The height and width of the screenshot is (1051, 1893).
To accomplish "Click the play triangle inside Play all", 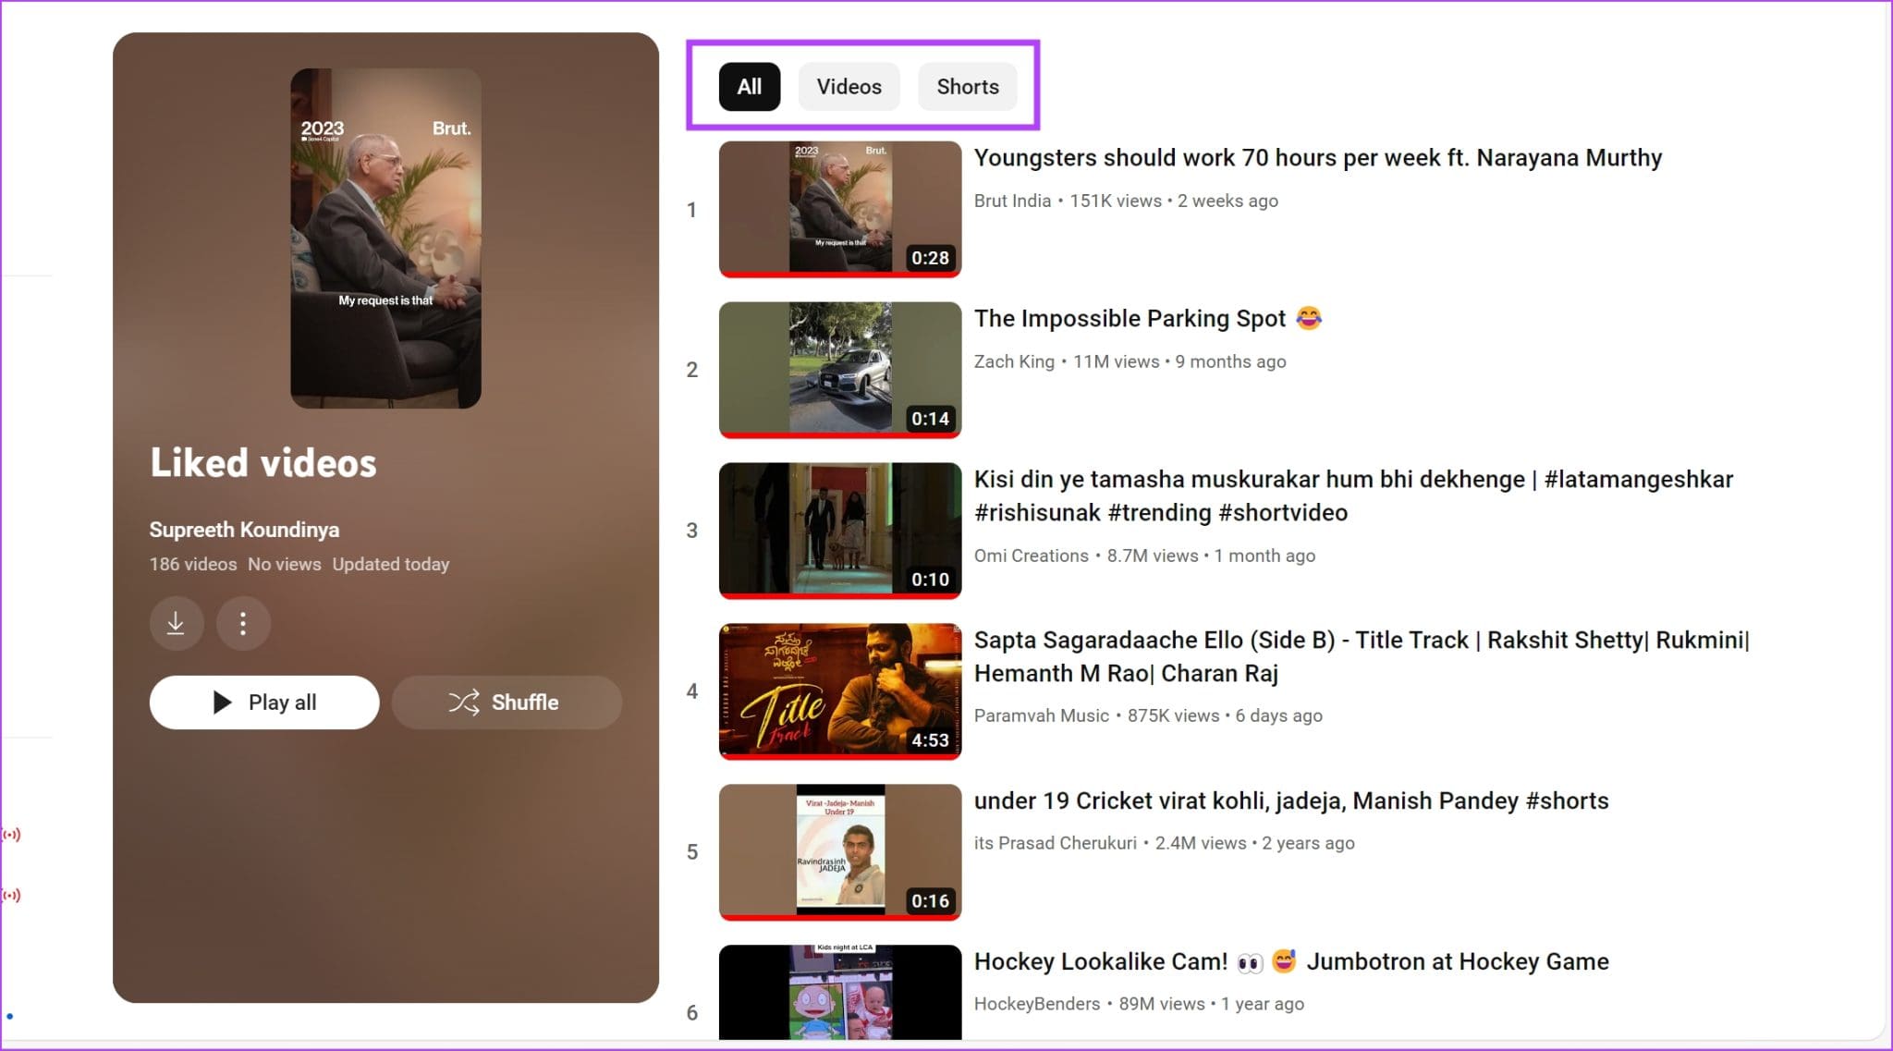I will [x=222, y=703].
